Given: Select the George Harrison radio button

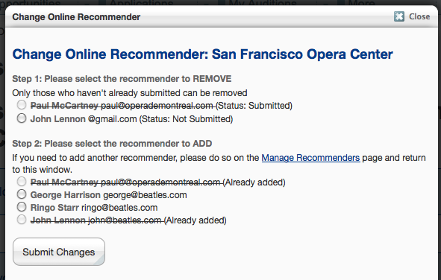Looking at the screenshot, I should pyautogui.click(x=22, y=194).
